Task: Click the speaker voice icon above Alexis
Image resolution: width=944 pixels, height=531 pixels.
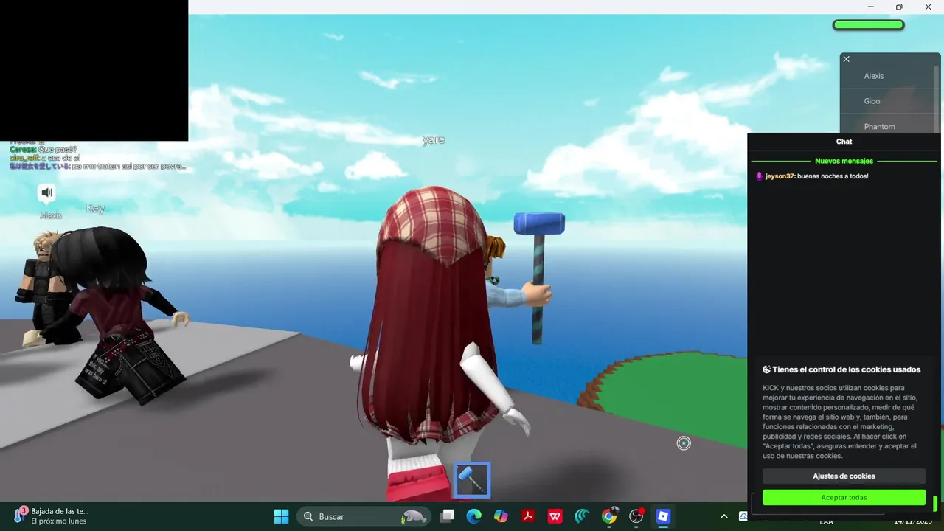Action: [47, 193]
